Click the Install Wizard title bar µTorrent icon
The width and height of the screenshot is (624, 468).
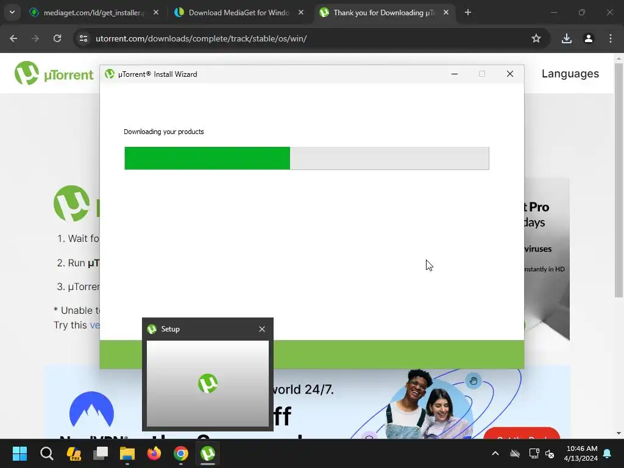(x=110, y=74)
